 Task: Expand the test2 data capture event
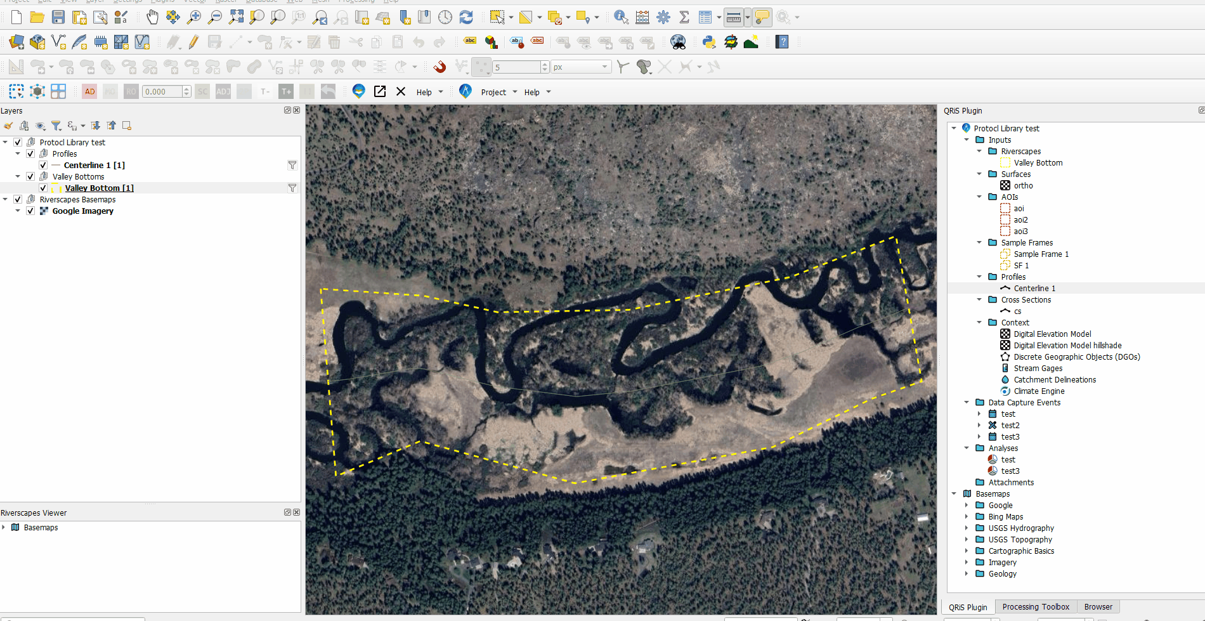click(979, 425)
